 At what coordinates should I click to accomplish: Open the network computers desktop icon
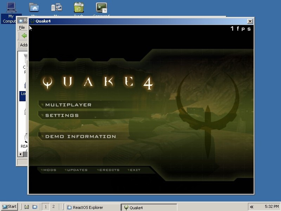(x=57, y=8)
